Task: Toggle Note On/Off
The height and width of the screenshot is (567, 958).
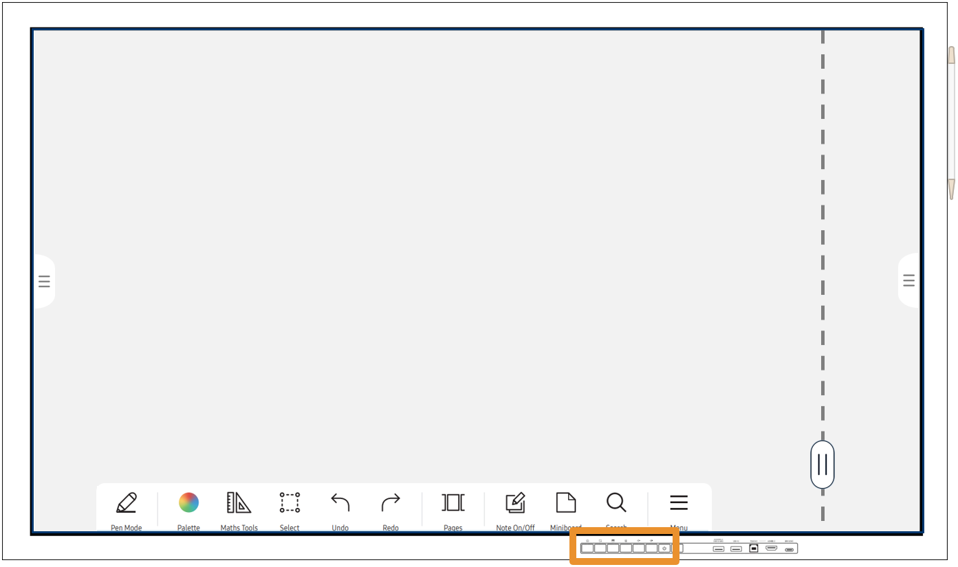Action: 515,503
